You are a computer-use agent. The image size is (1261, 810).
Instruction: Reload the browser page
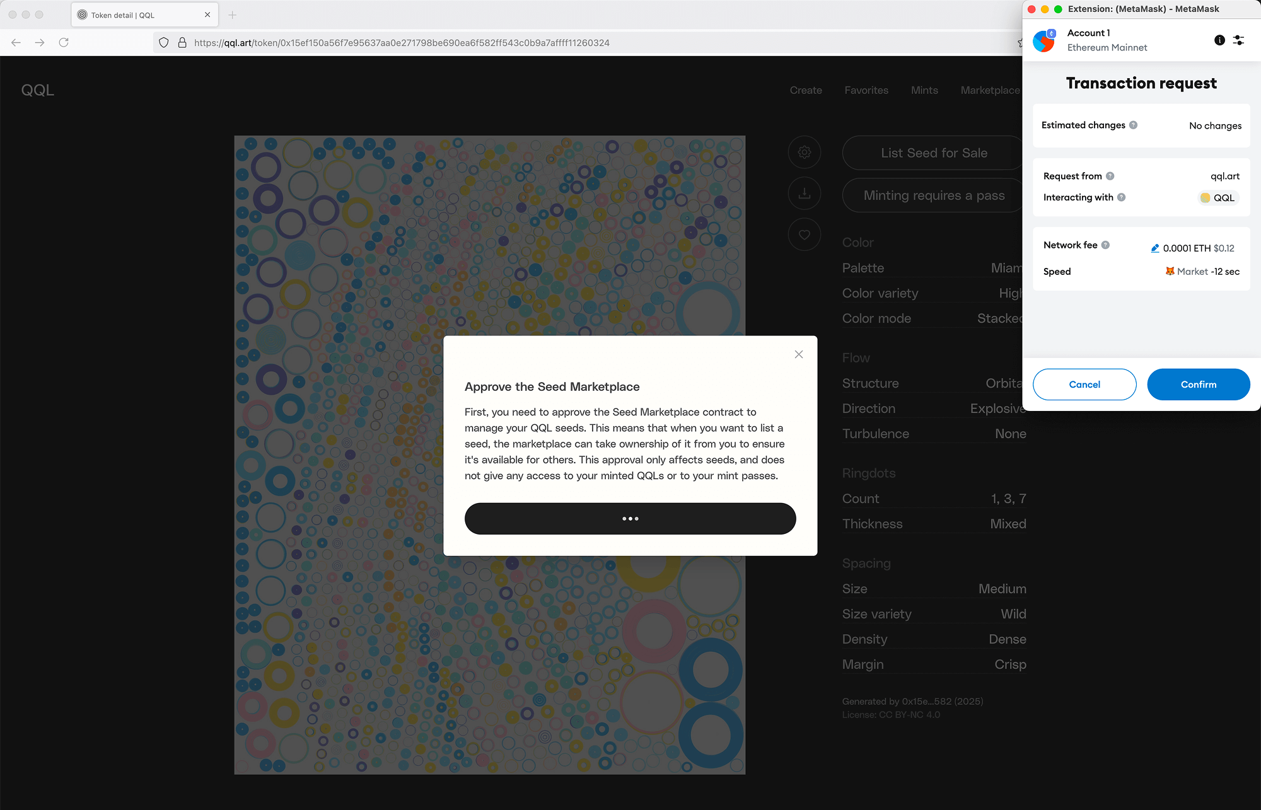point(64,43)
